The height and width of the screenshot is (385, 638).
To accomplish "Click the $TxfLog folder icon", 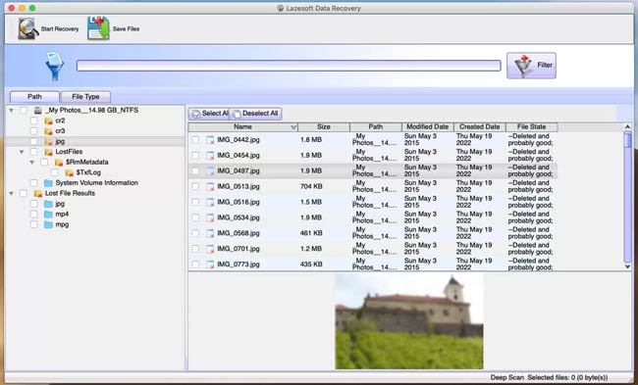I will (69, 172).
